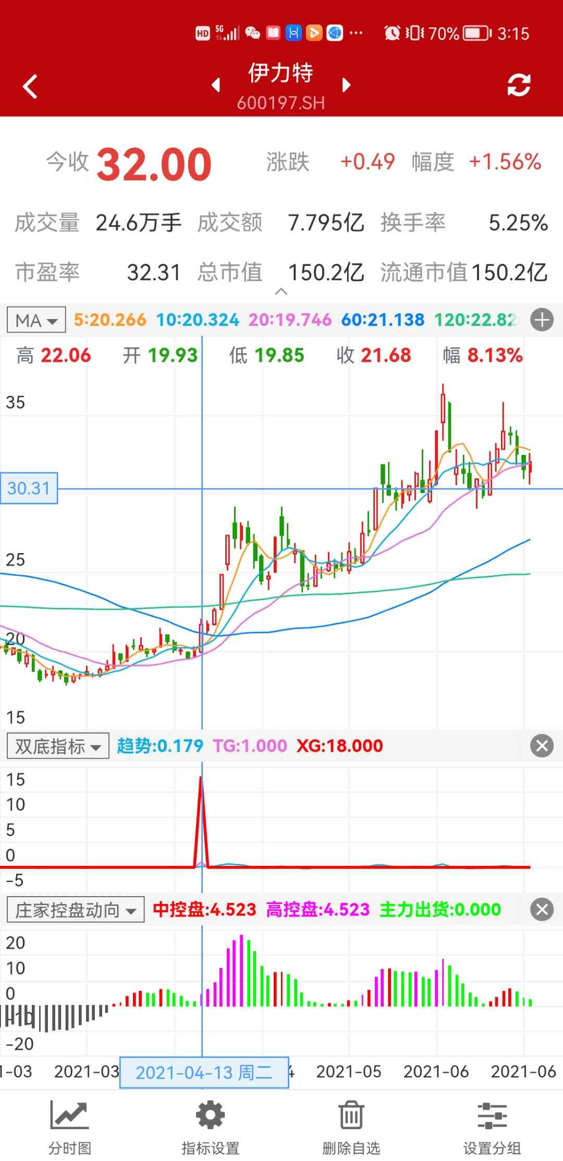Open 指标设置 indicator settings
Viewport: 563px width, 1161px height.
pyautogui.click(x=211, y=1127)
